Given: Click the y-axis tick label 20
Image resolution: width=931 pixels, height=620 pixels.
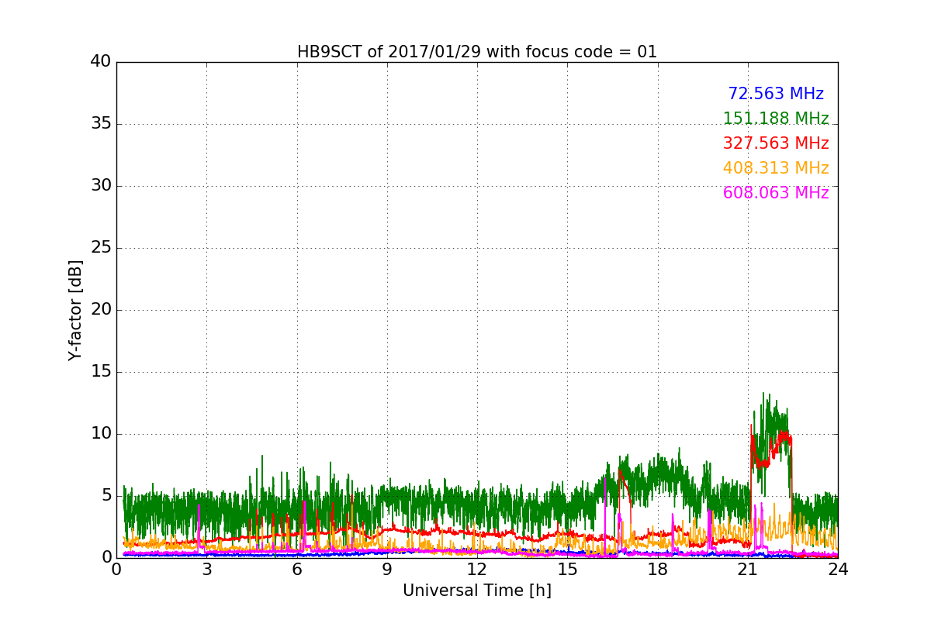Looking at the screenshot, I should tap(101, 309).
